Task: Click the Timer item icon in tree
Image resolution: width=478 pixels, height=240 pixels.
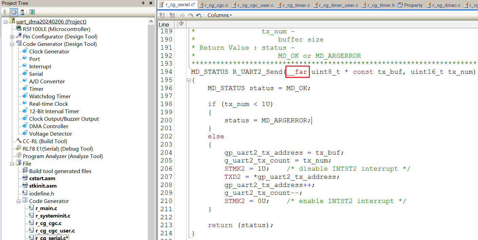Action: pyautogui.click(x=25, y=88)
